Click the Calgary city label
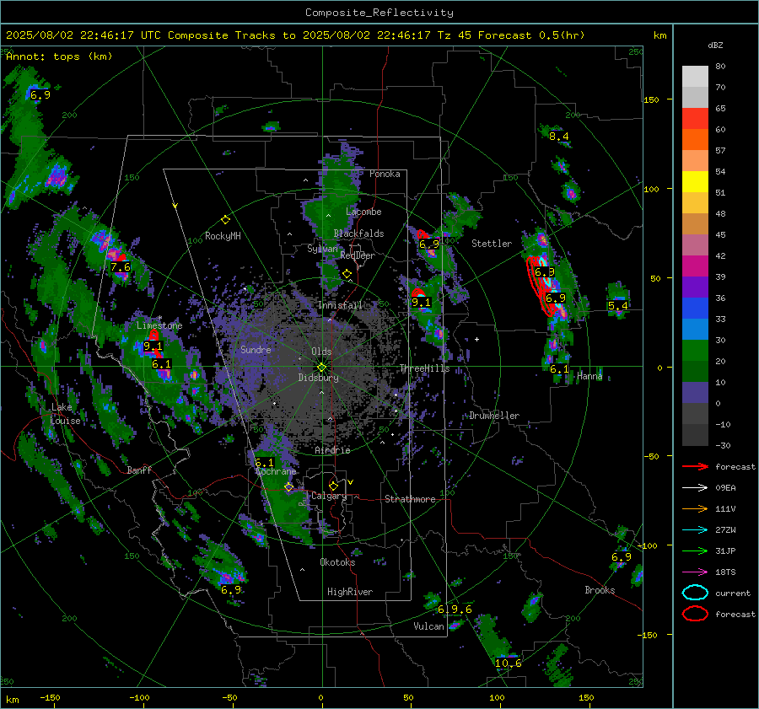The image size is (759, 709). (329, 496)
